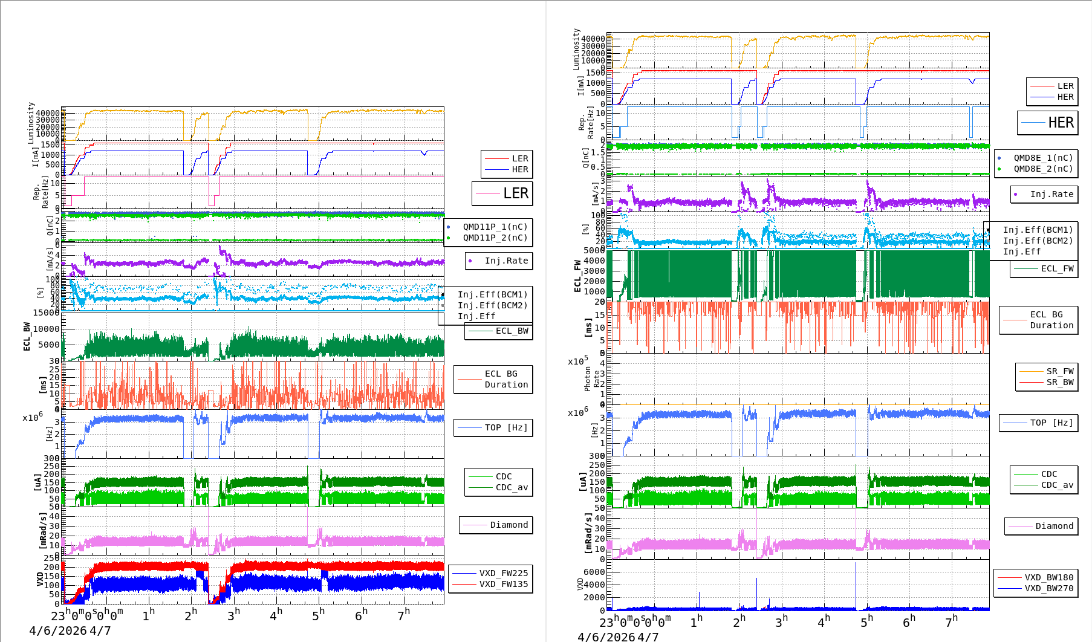Click the ECL_BW legend label

pyautogui.click(x=512, y=331)
